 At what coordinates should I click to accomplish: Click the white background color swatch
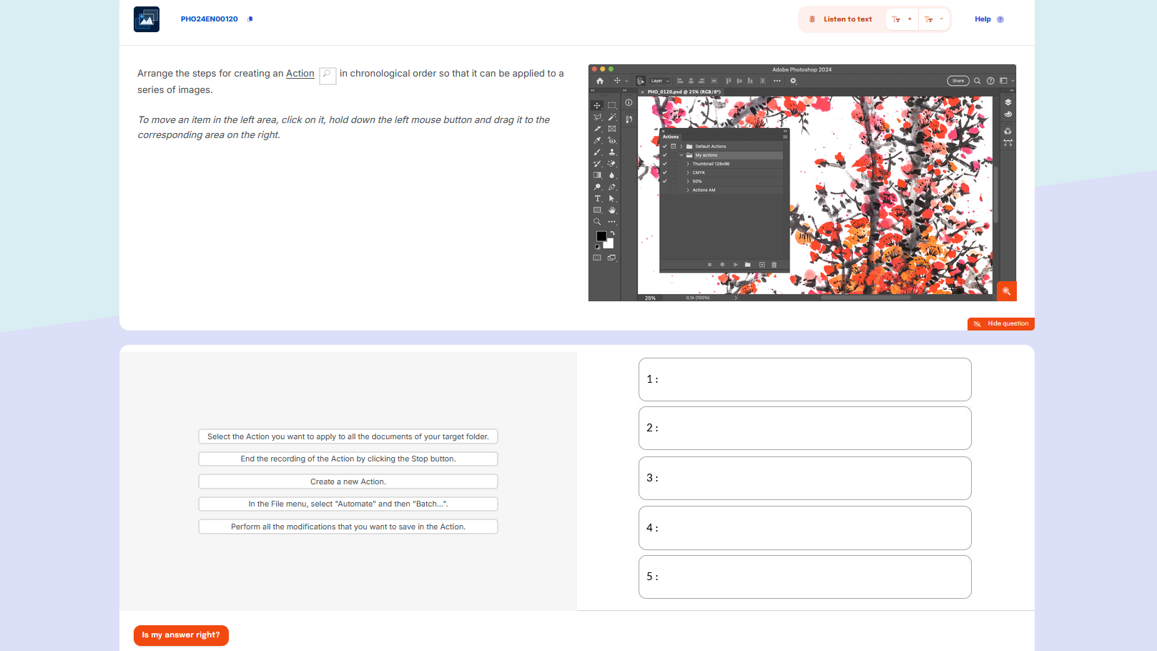610,245
